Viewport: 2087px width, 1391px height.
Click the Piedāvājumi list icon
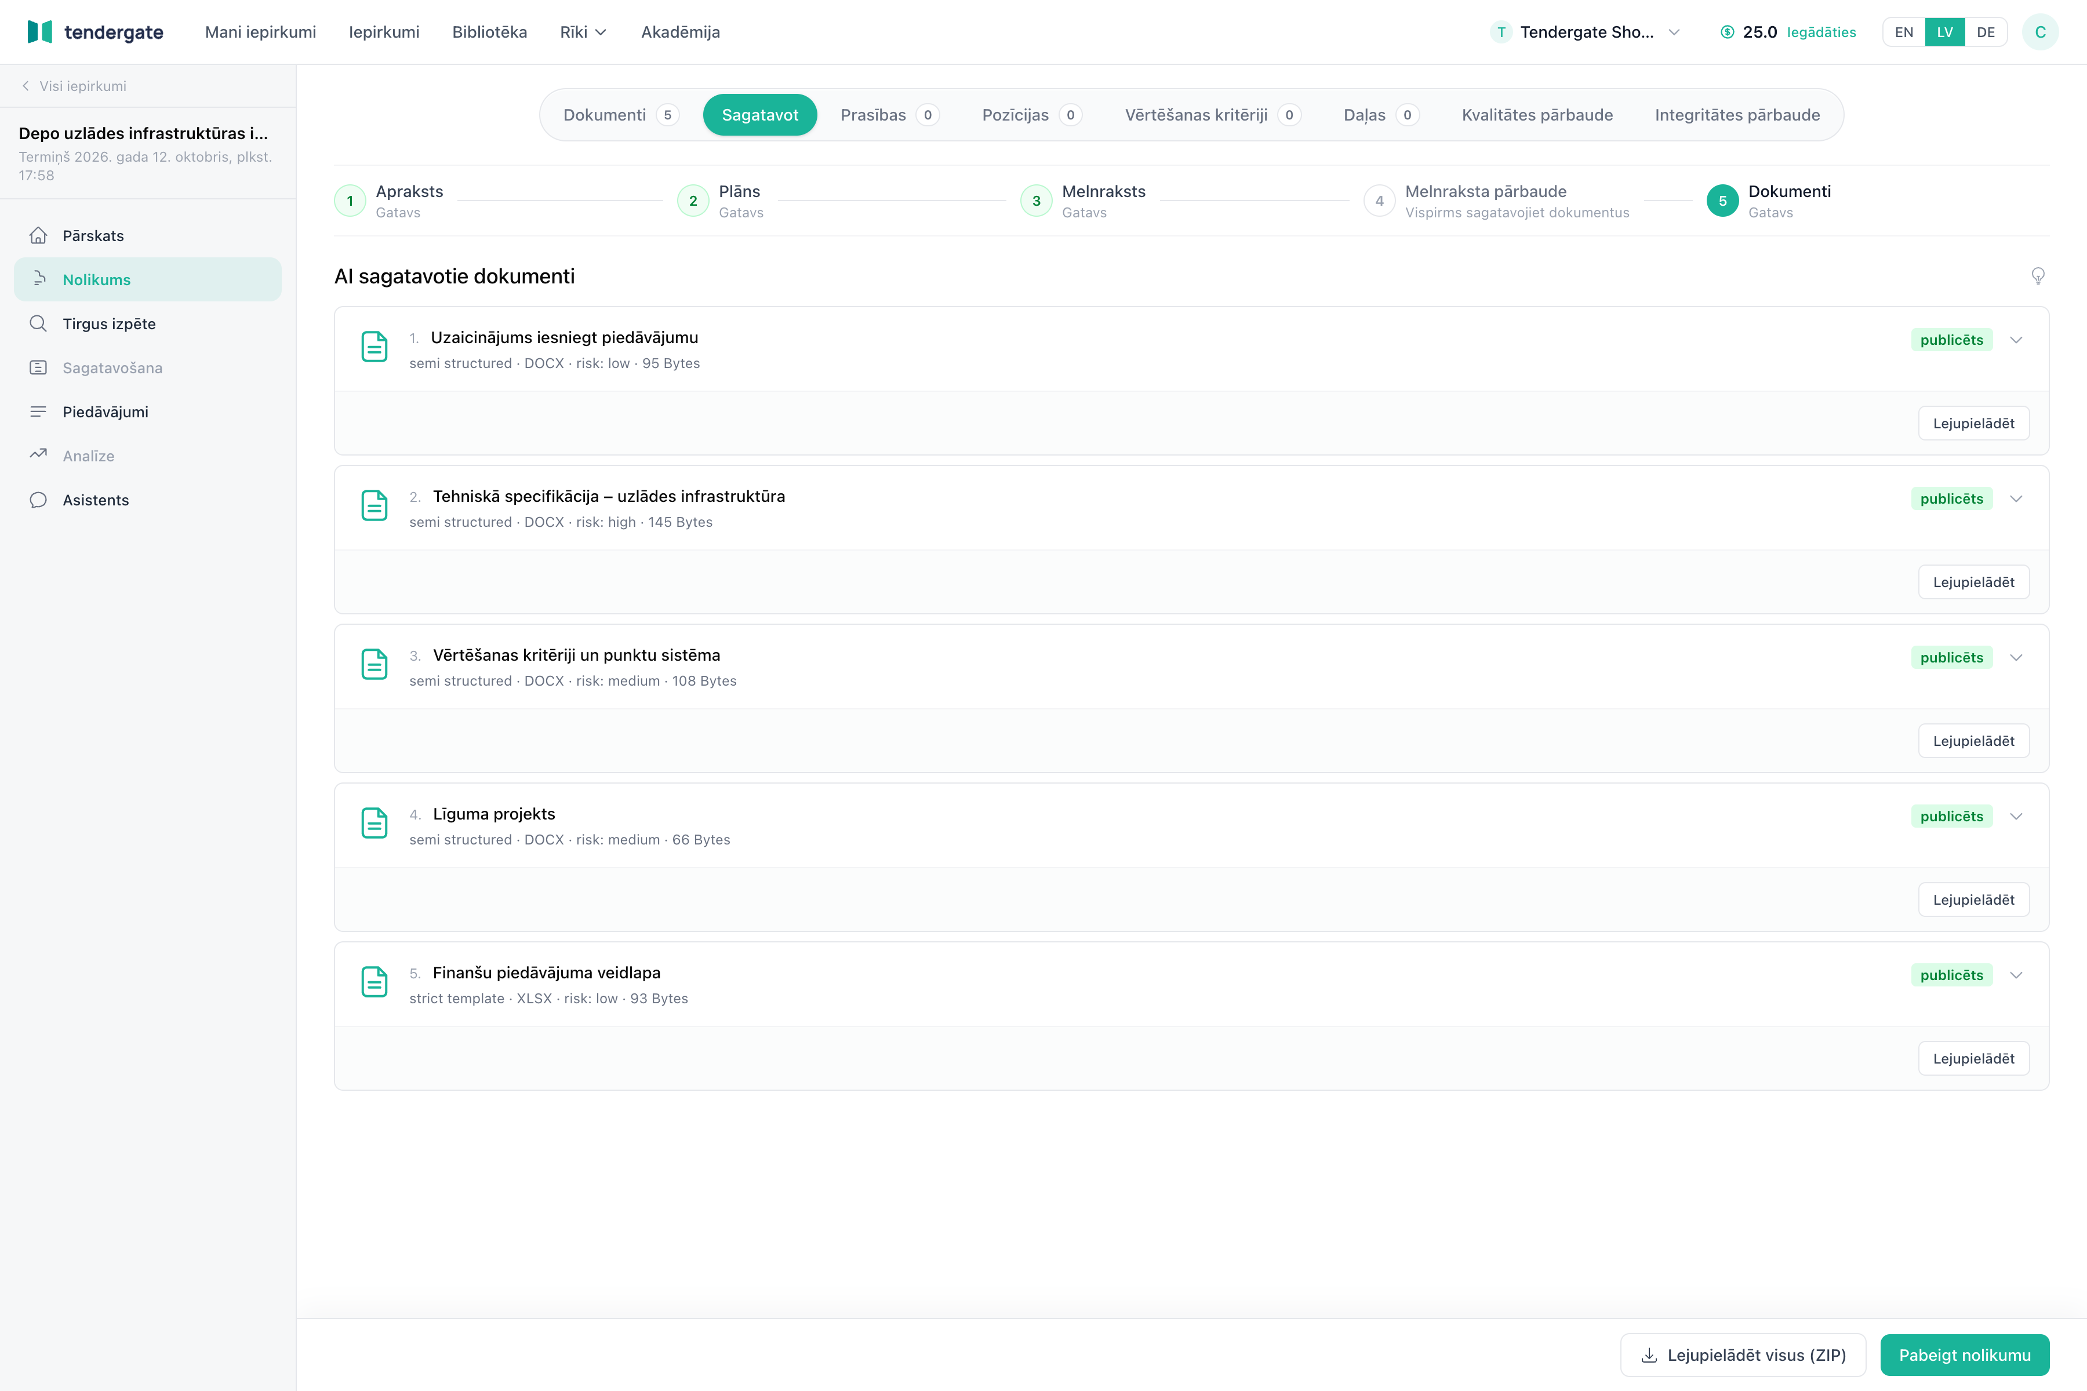pyautogui.click(x=38, y=411)
